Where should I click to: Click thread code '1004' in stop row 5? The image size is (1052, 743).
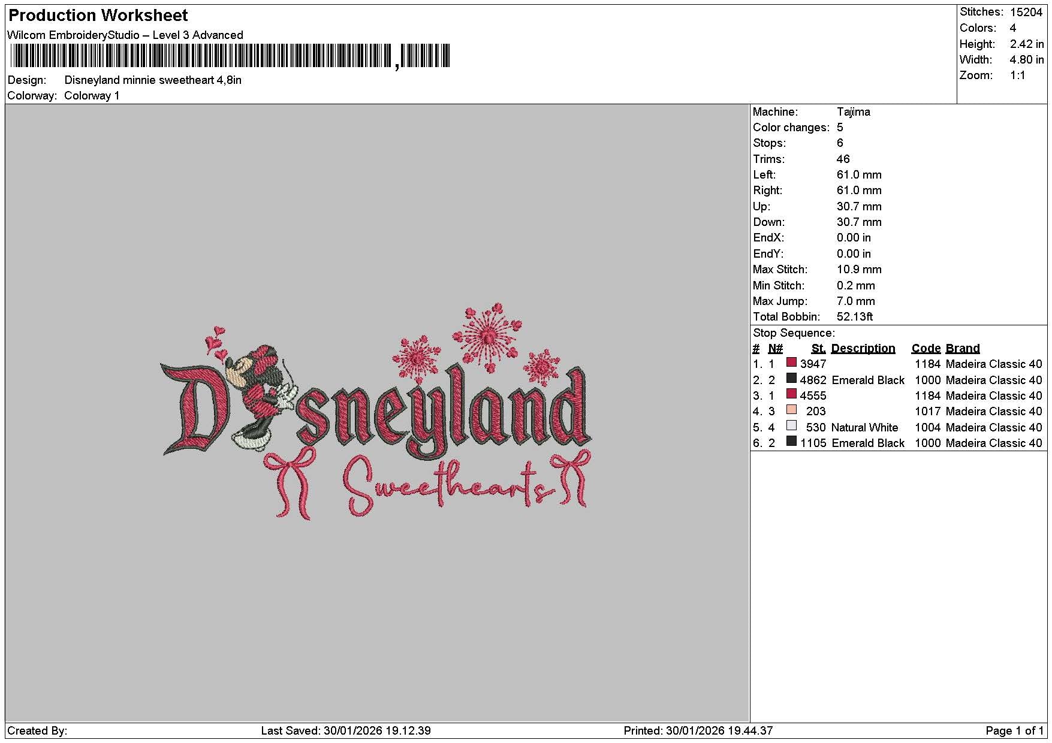[x=928, y=428]
